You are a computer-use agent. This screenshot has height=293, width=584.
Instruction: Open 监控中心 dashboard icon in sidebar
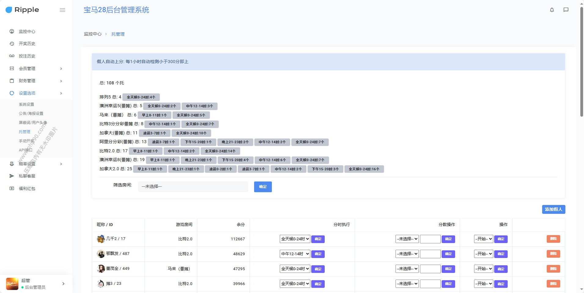click(x=12, y=31)
